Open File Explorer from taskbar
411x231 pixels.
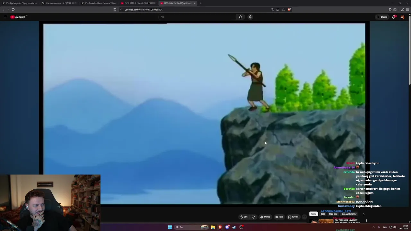[x=213, y=227]
